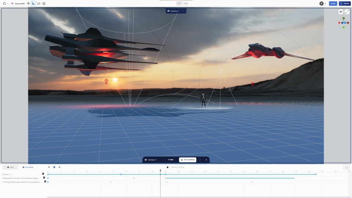Select the Camera 1 track in timeline
Screen dimensions: 352x198
click(6, 174)
